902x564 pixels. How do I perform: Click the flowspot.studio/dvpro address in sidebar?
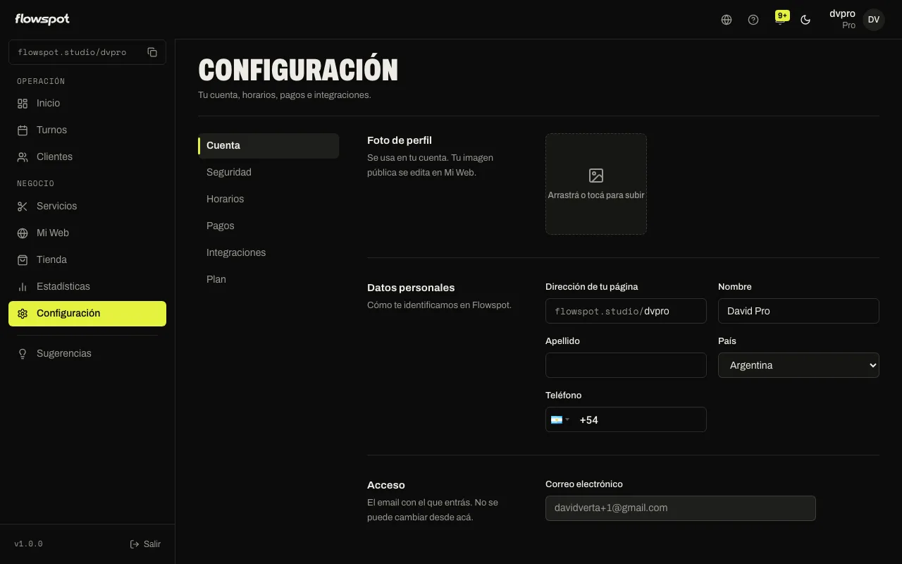[x=72, y=52]
